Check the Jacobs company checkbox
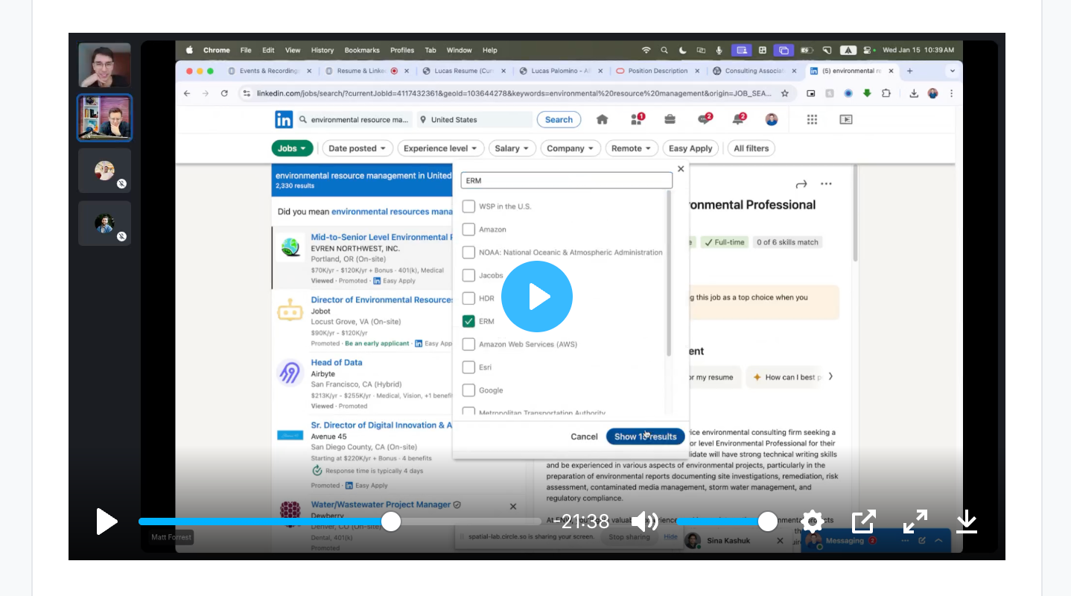 [468, 276]
